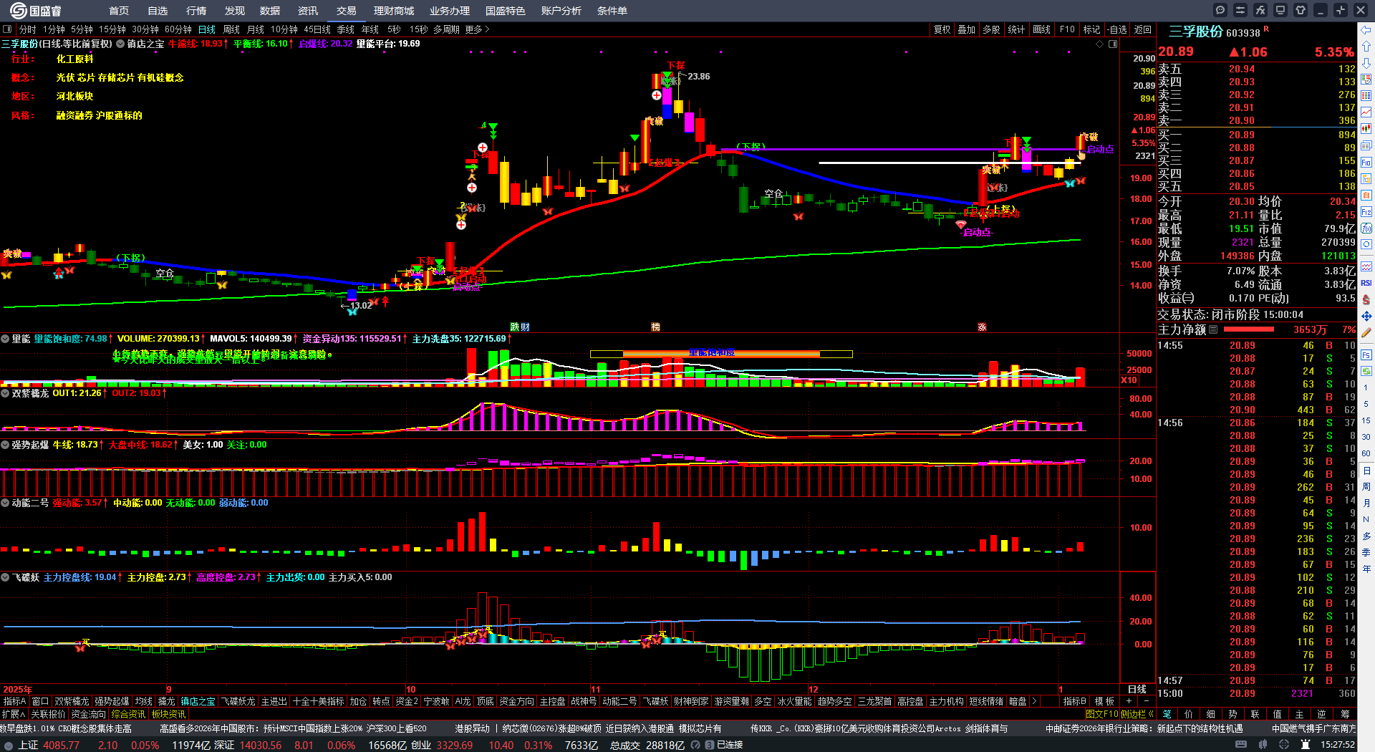Open the settings sliders icon in title bar
Viewport: 1375px width, 752px height.
1240,10
